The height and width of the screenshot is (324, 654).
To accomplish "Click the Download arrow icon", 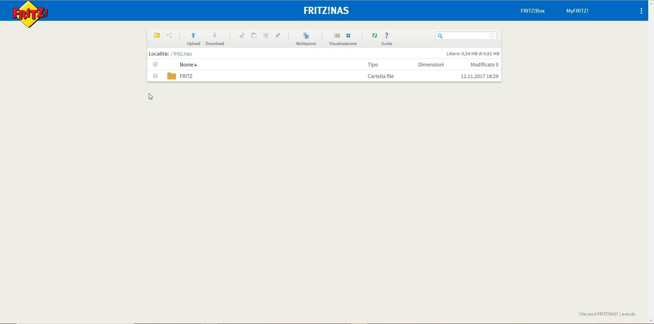I will click(x=215, y=35).
